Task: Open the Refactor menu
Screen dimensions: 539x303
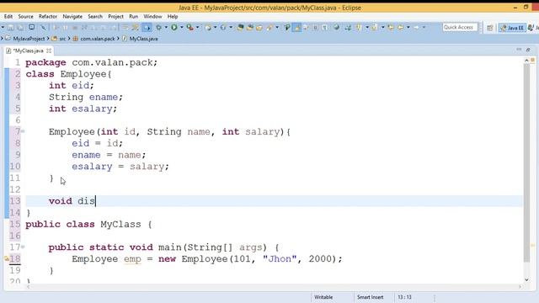Action: [x=48, y=16]
